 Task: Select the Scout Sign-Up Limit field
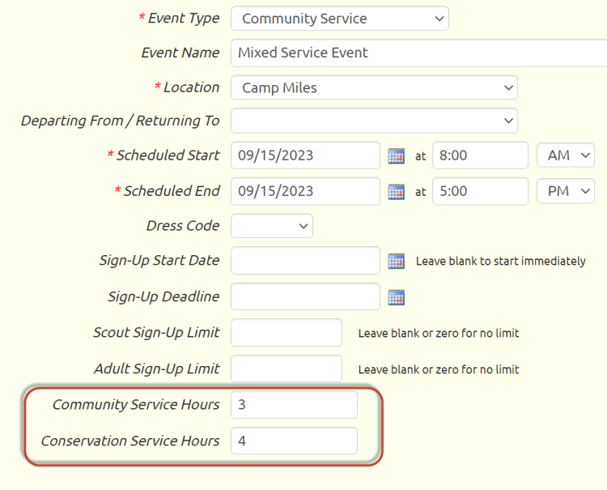287,332
